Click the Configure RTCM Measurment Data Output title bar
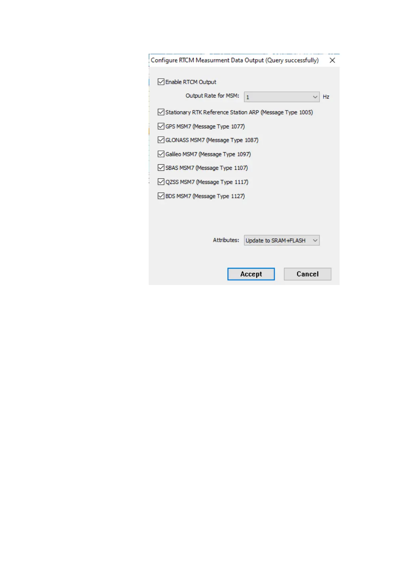Screen dimensions: 400x566 [x=235, y=60]
